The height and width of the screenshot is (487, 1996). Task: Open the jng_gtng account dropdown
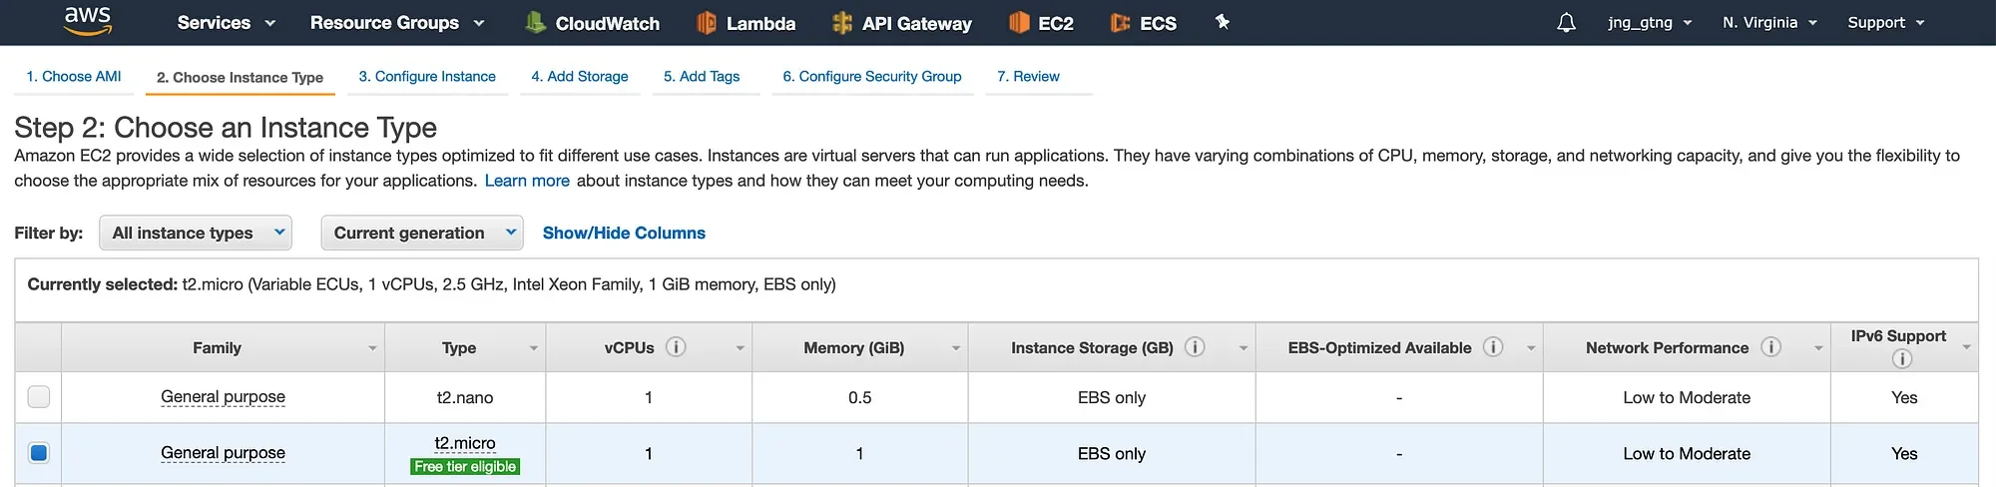[1650, 22]
